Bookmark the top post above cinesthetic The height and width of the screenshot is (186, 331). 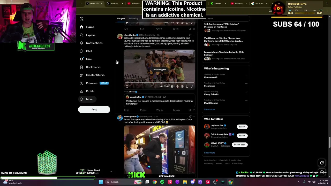click(190, 29)
